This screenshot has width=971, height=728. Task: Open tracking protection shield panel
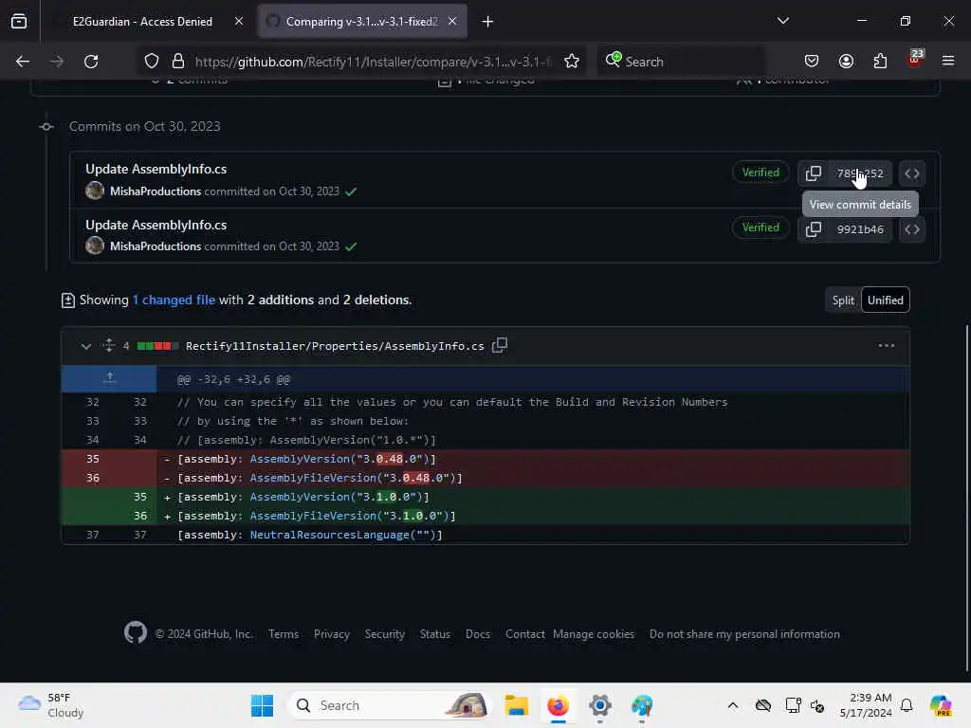(152, 62)
